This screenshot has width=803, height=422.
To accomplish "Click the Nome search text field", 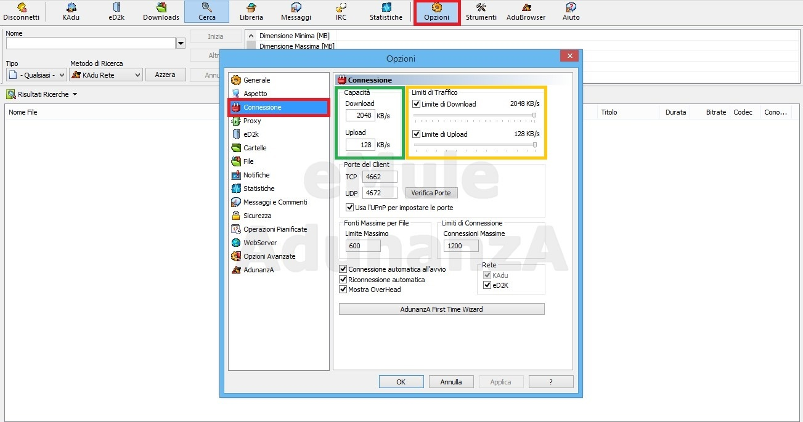I will pos(91,43).
